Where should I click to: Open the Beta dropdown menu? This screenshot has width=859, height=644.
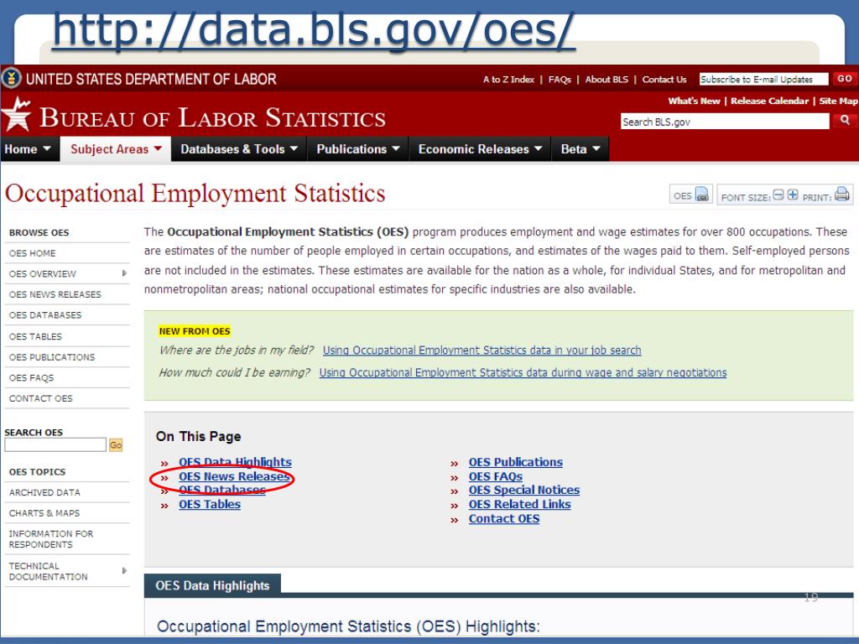(580, 149)
